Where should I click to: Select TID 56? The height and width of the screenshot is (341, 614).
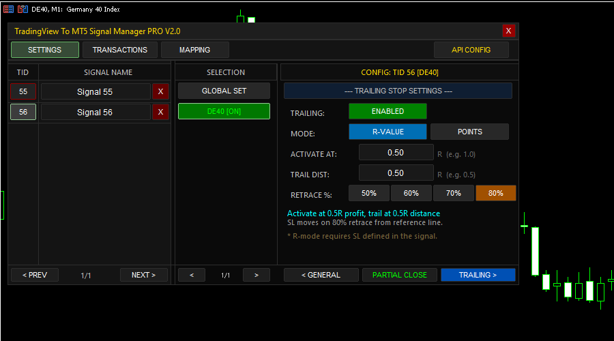(x=23, y=112)
